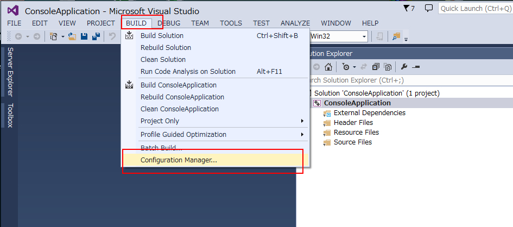
Task: Open the ANALYZE menu
Action: (295, 23)
